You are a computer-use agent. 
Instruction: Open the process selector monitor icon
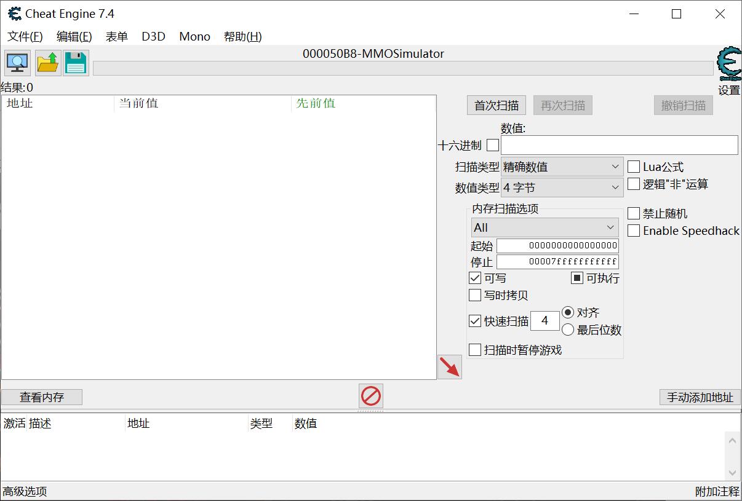[17, 63]
